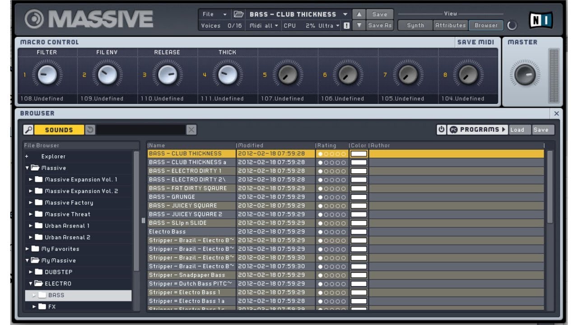Image resolution: width=578 pixels, height=325 pixels.
Task: Click color swatch for BASS - CLUB THICKNESS
Action: [x=359, y=154]
